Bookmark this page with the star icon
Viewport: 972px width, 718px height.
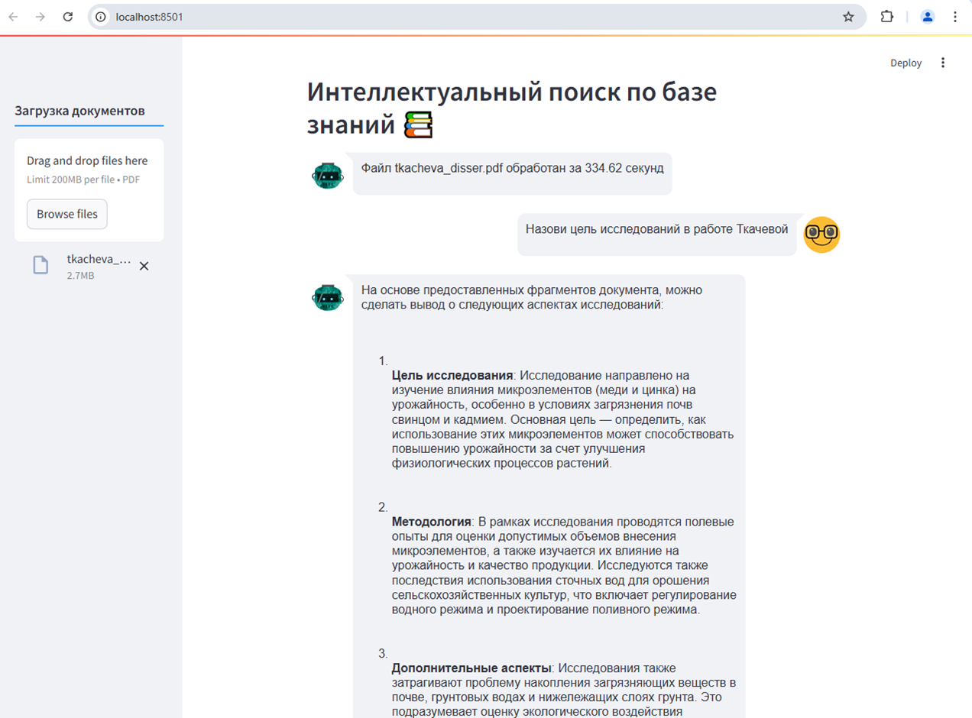pyautogui.click(x=848, y=17)
